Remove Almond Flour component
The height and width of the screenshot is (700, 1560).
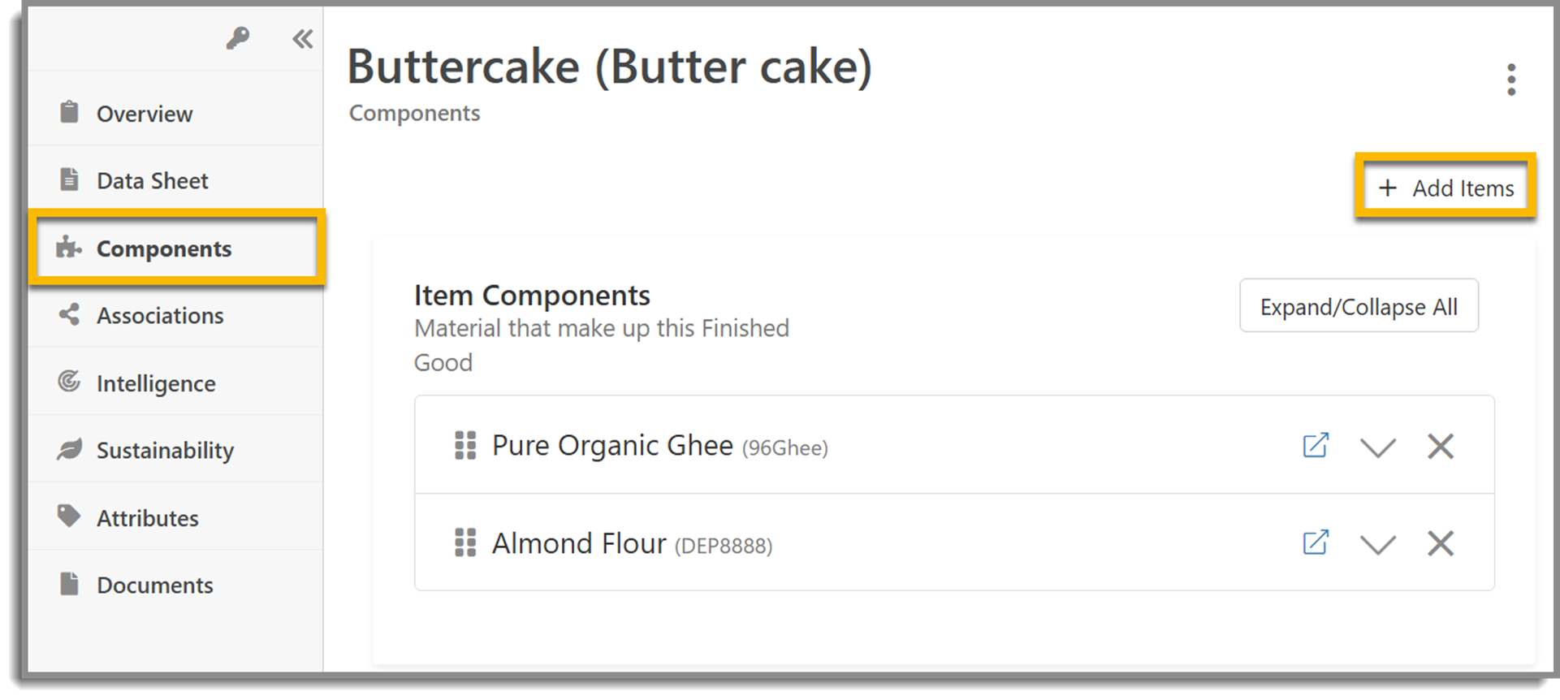coord(1441,542)
